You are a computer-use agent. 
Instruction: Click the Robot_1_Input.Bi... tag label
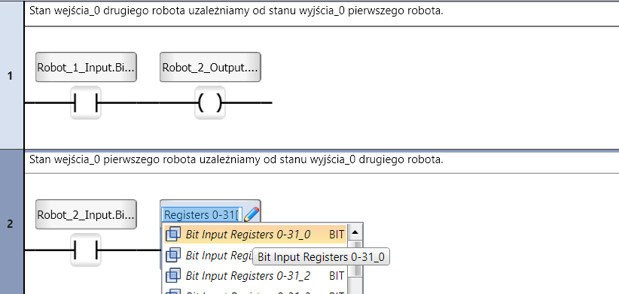click(x=86, y=67)
